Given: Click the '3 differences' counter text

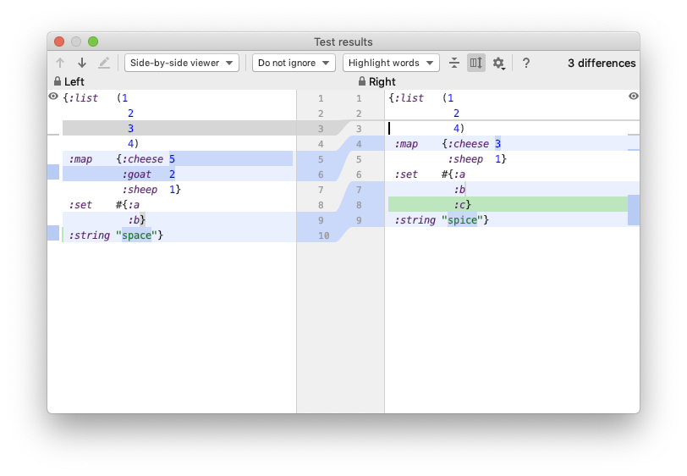Looking at the screenshot, I should 602,64.
